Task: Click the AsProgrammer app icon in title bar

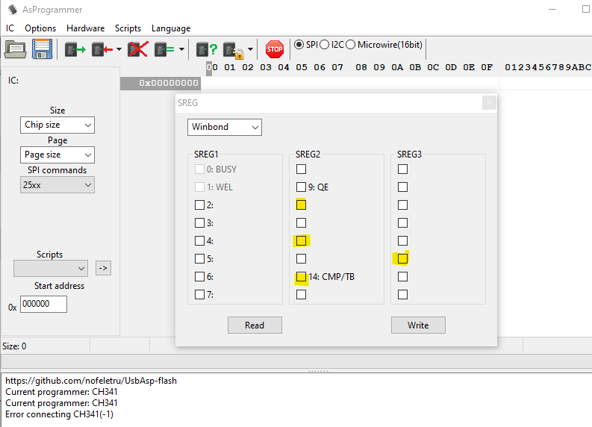Action: [13, 10]
